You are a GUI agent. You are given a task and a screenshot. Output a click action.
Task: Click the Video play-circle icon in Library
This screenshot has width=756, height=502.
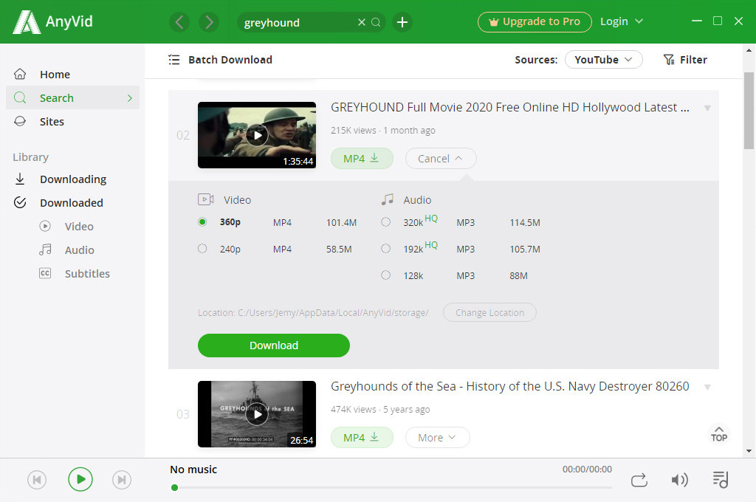[45, 226]
